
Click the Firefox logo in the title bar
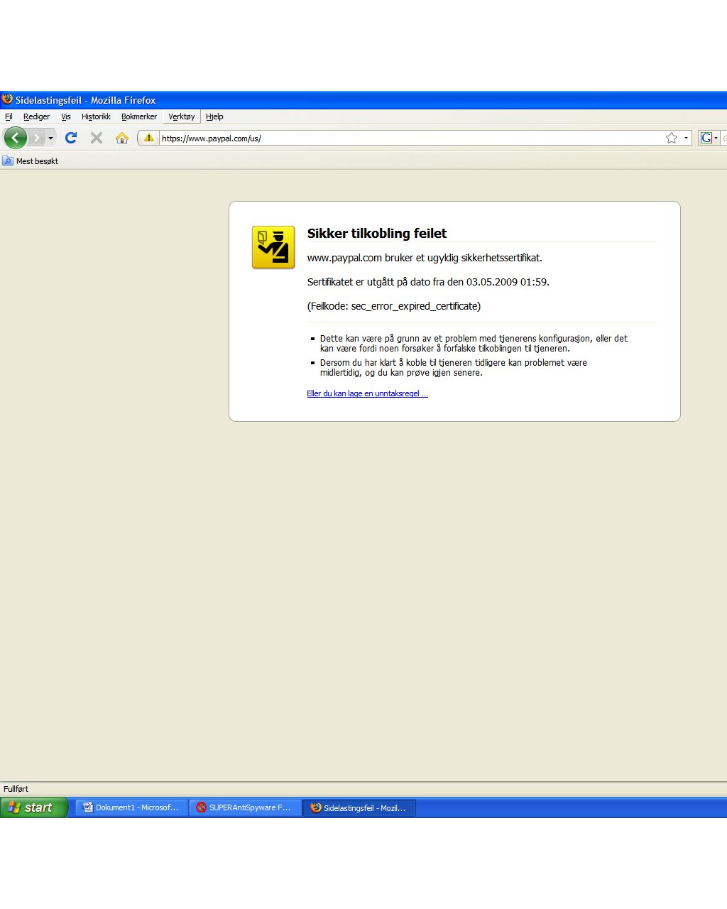(x=7, y=99)
